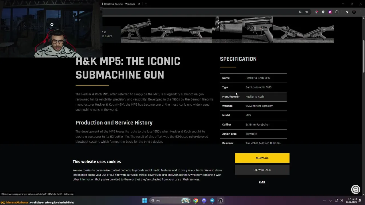The height and width of the screenshot is (205, 365).
Task: Bookmark this page with the star icon
Action: click(307, 12)
